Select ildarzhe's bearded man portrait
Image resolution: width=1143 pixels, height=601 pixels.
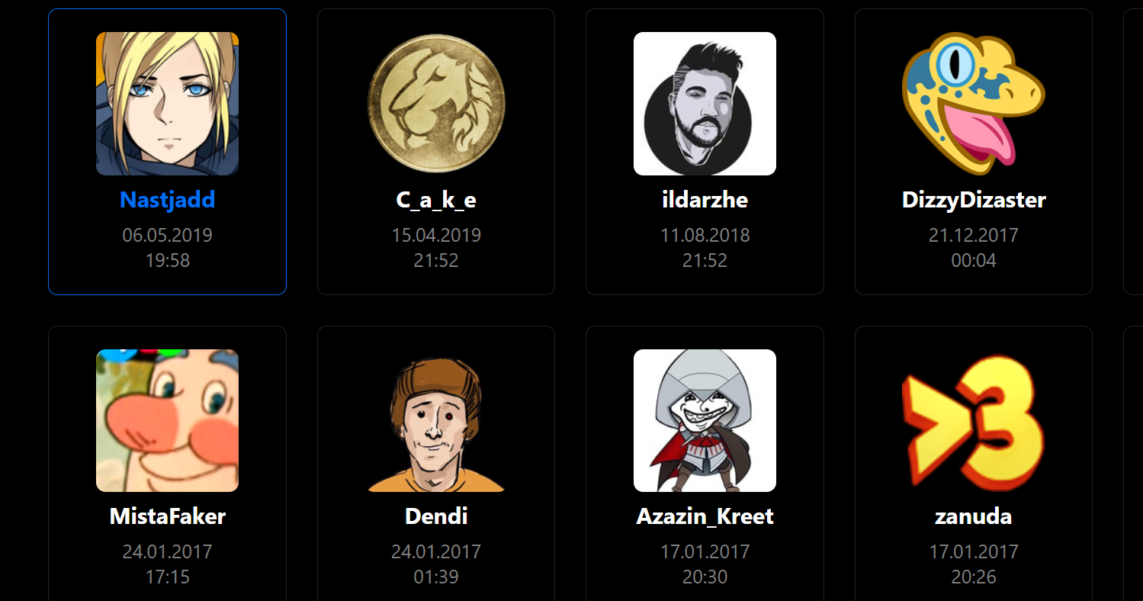click(x=705, y=104)
